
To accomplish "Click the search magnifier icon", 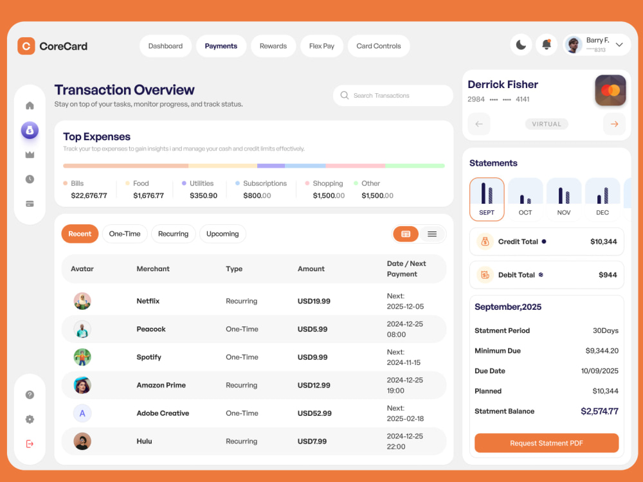I will [x=345, y=95].
